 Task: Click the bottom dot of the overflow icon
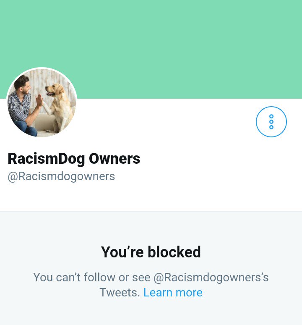[x=271, y=127]
